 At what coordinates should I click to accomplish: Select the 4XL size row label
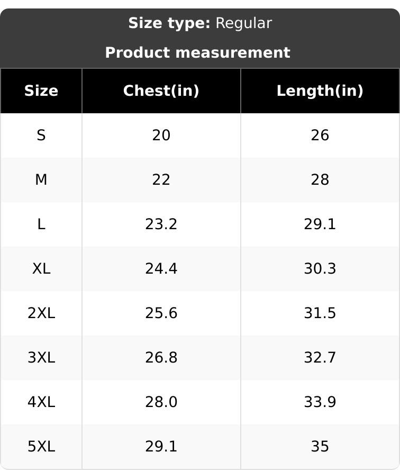tap(41, 402)
